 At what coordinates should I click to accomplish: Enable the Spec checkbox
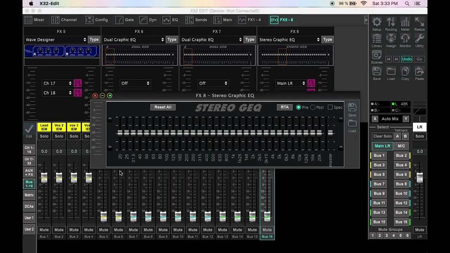coord(330,107)
